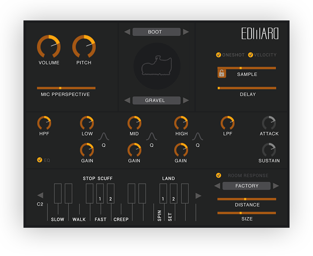Toggle the Velocity checkbox
This screenshot has width=313, height=256.
(x=250, y=55)
